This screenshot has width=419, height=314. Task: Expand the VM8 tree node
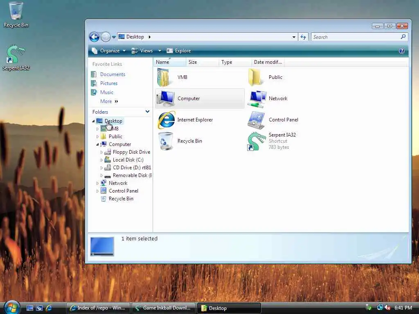[97, 129]
